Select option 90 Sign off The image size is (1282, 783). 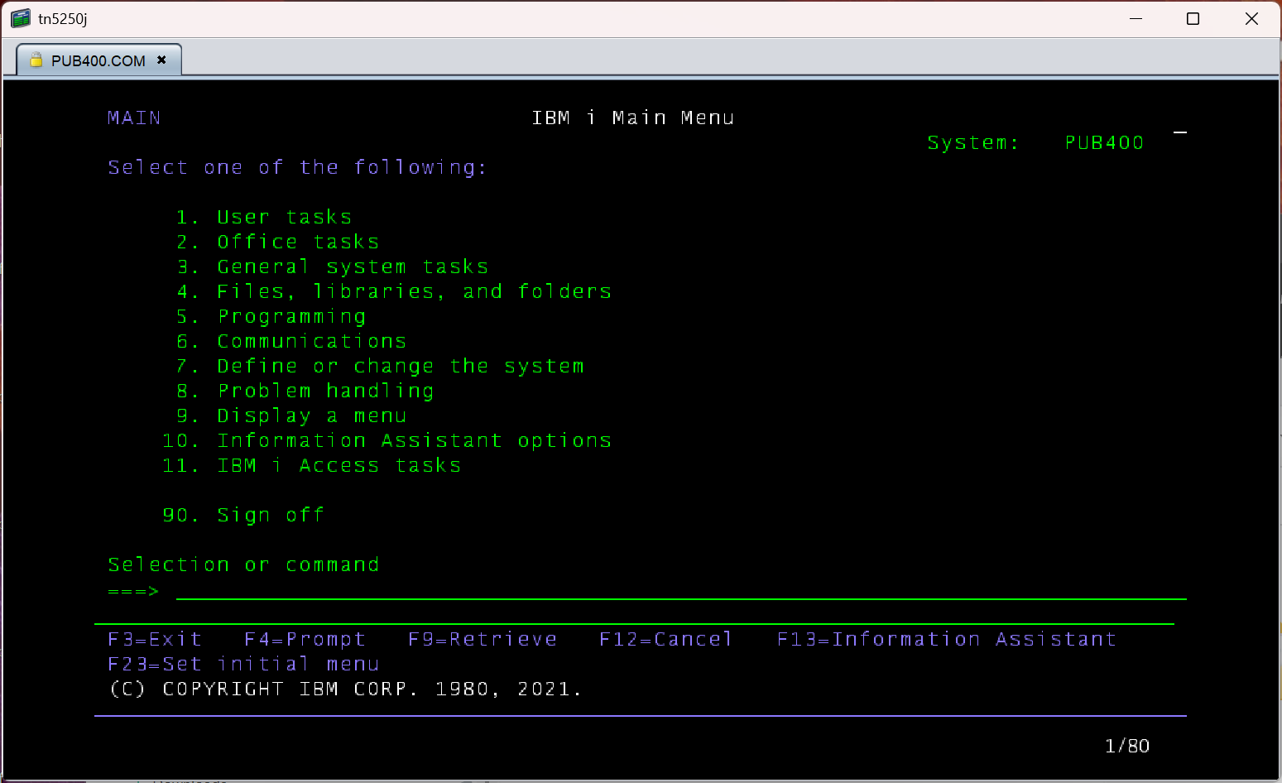(243, 515)
